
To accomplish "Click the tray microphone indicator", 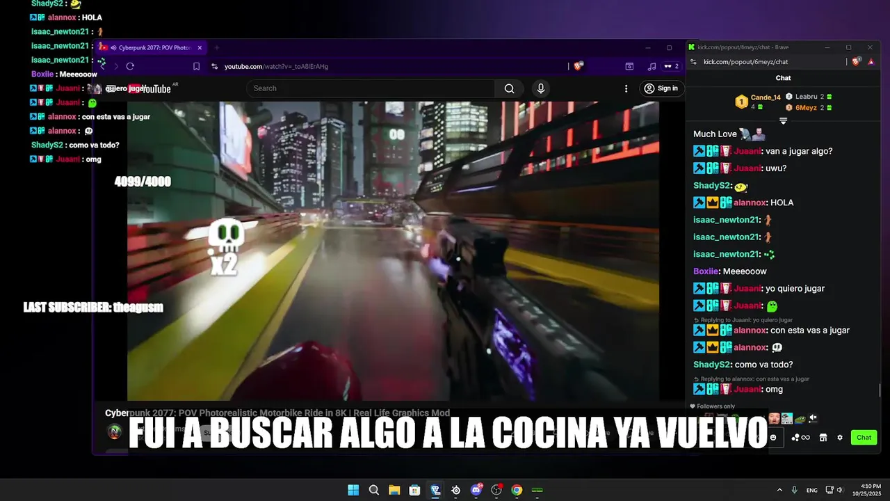I will 795,490.
